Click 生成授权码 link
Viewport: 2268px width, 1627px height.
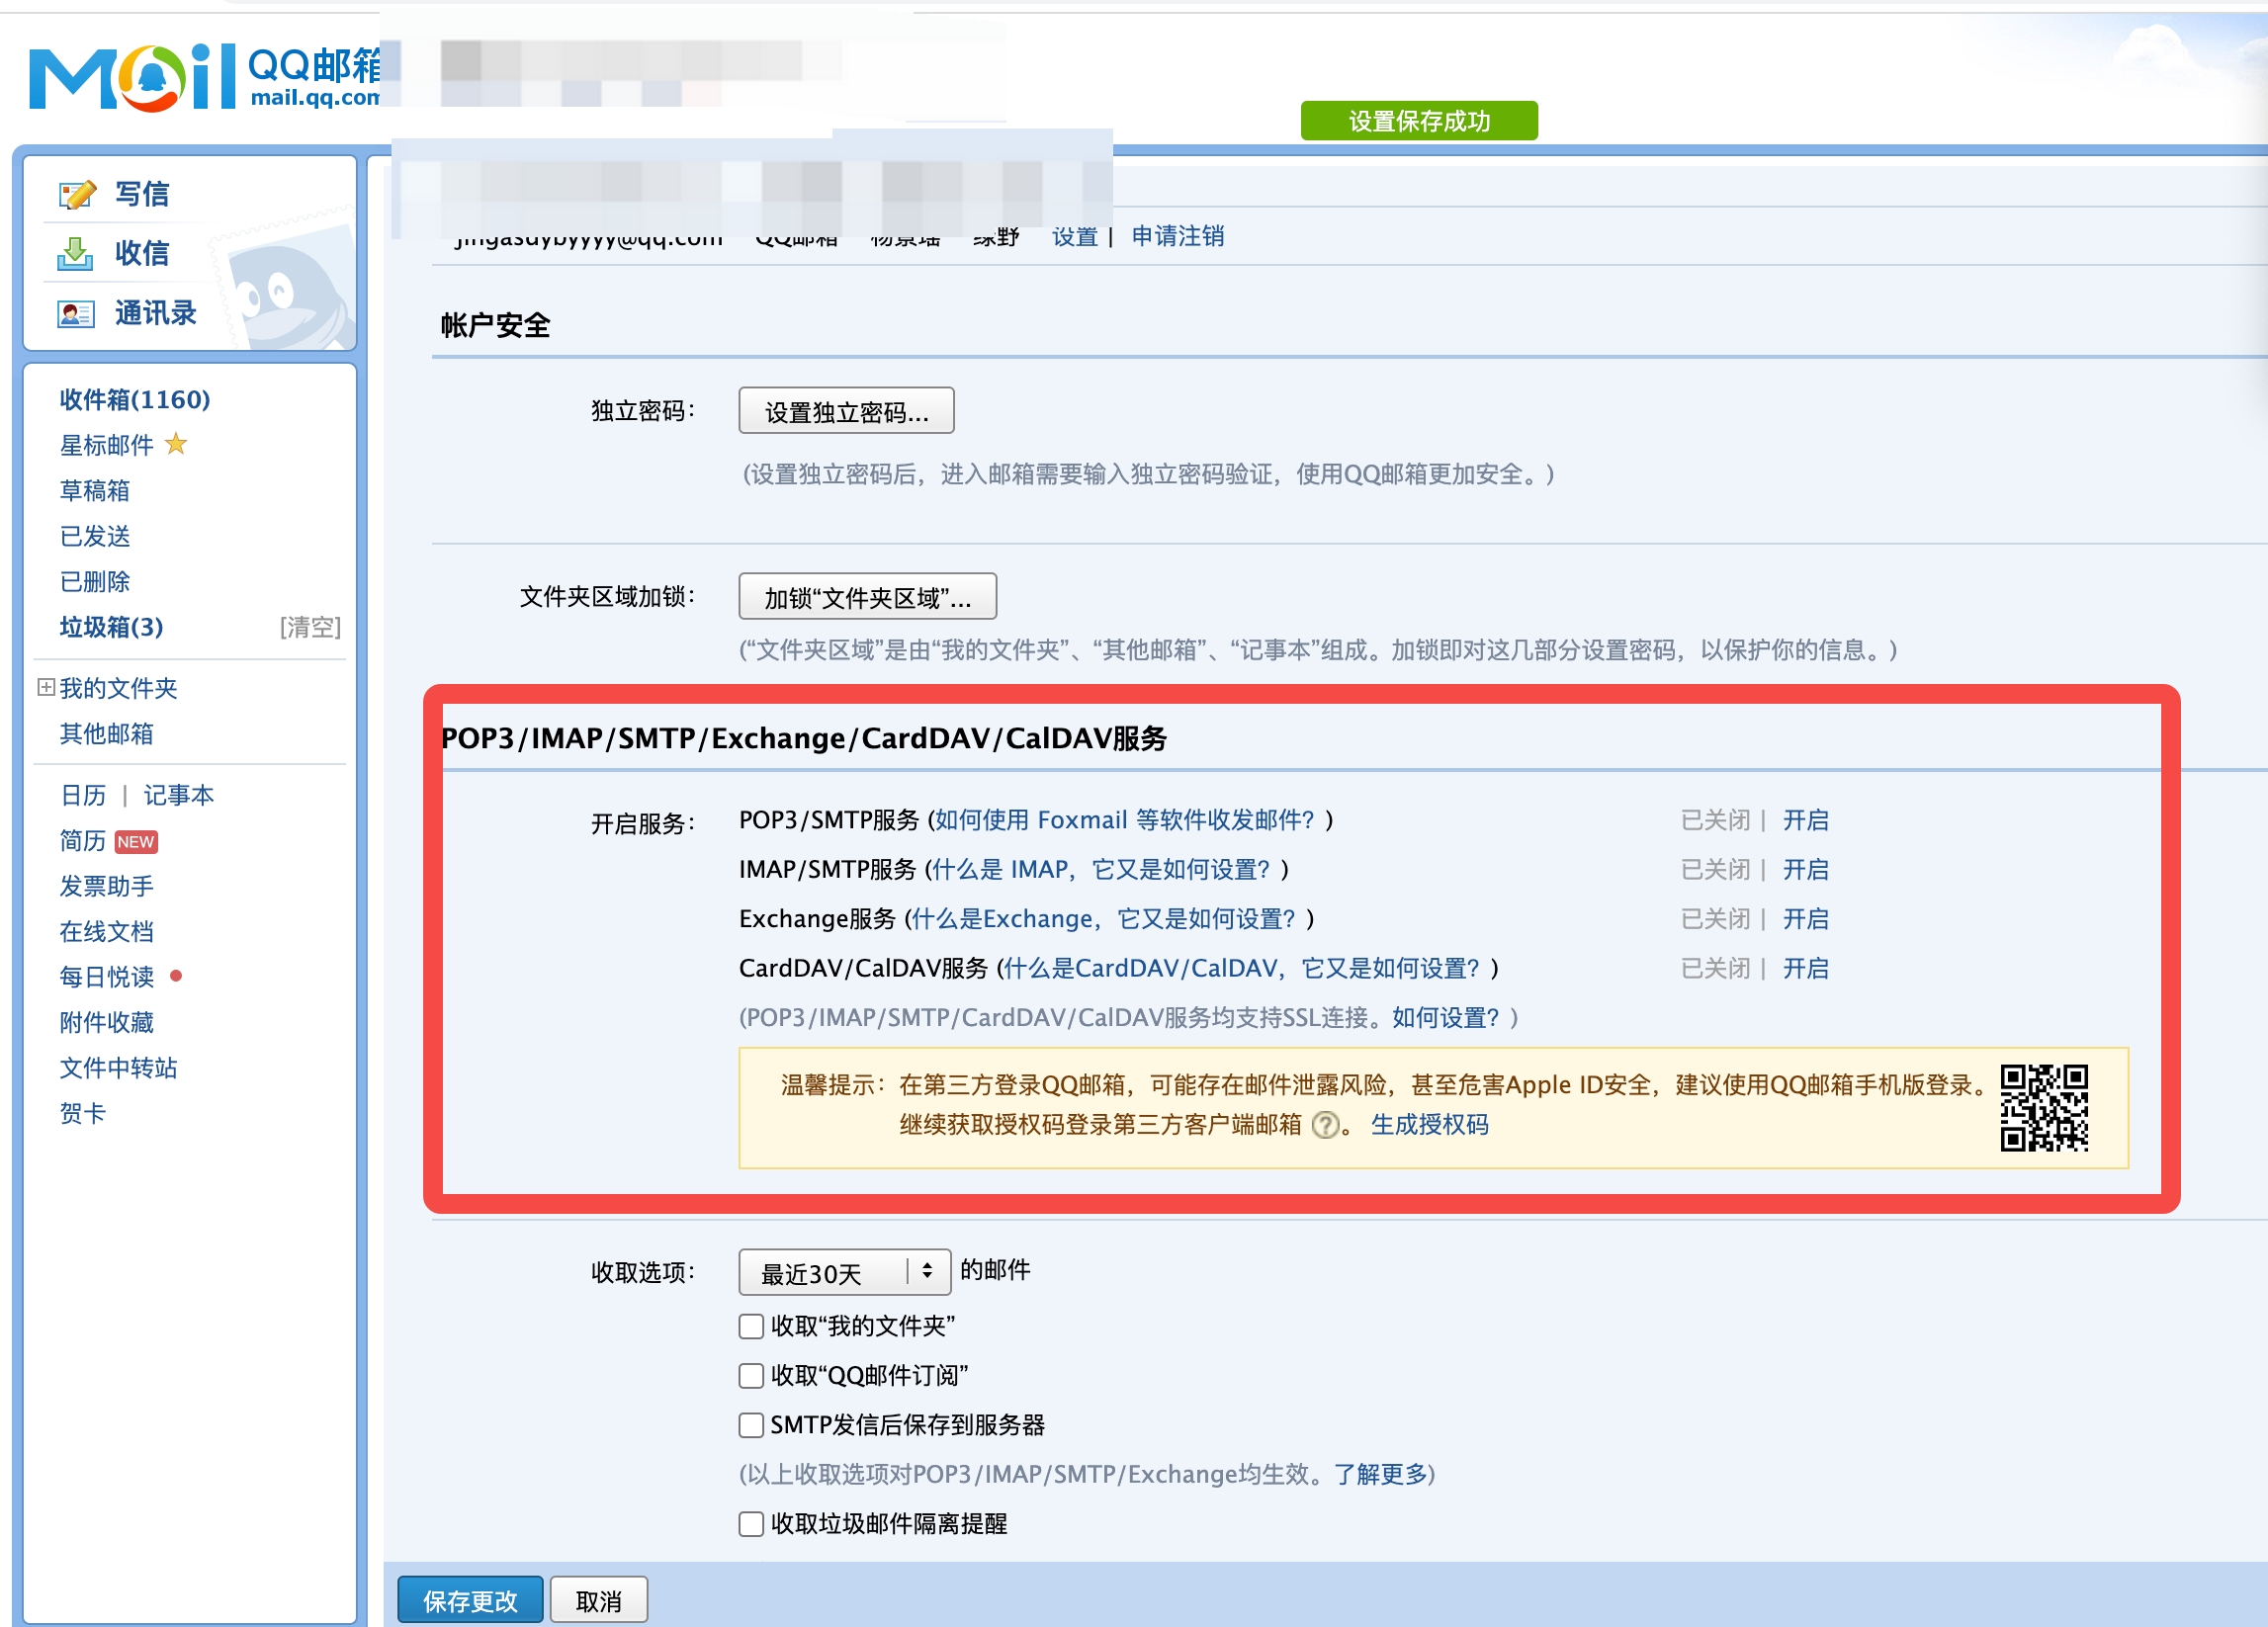1429,1125
